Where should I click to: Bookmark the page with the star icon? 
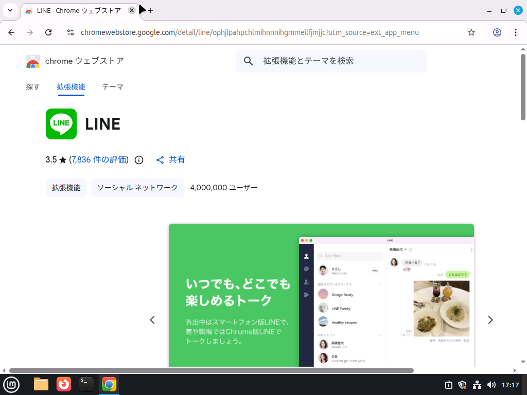pyautogui.click(x=471, y=32)
